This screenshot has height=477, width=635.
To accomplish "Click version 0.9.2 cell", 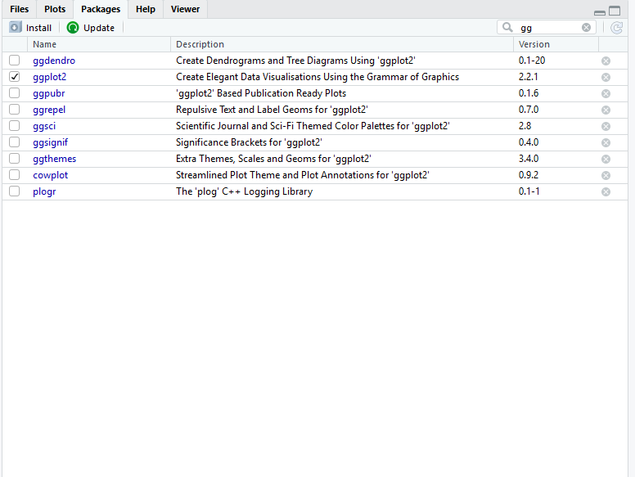I will pyautogui.click(x=529, y=175).
